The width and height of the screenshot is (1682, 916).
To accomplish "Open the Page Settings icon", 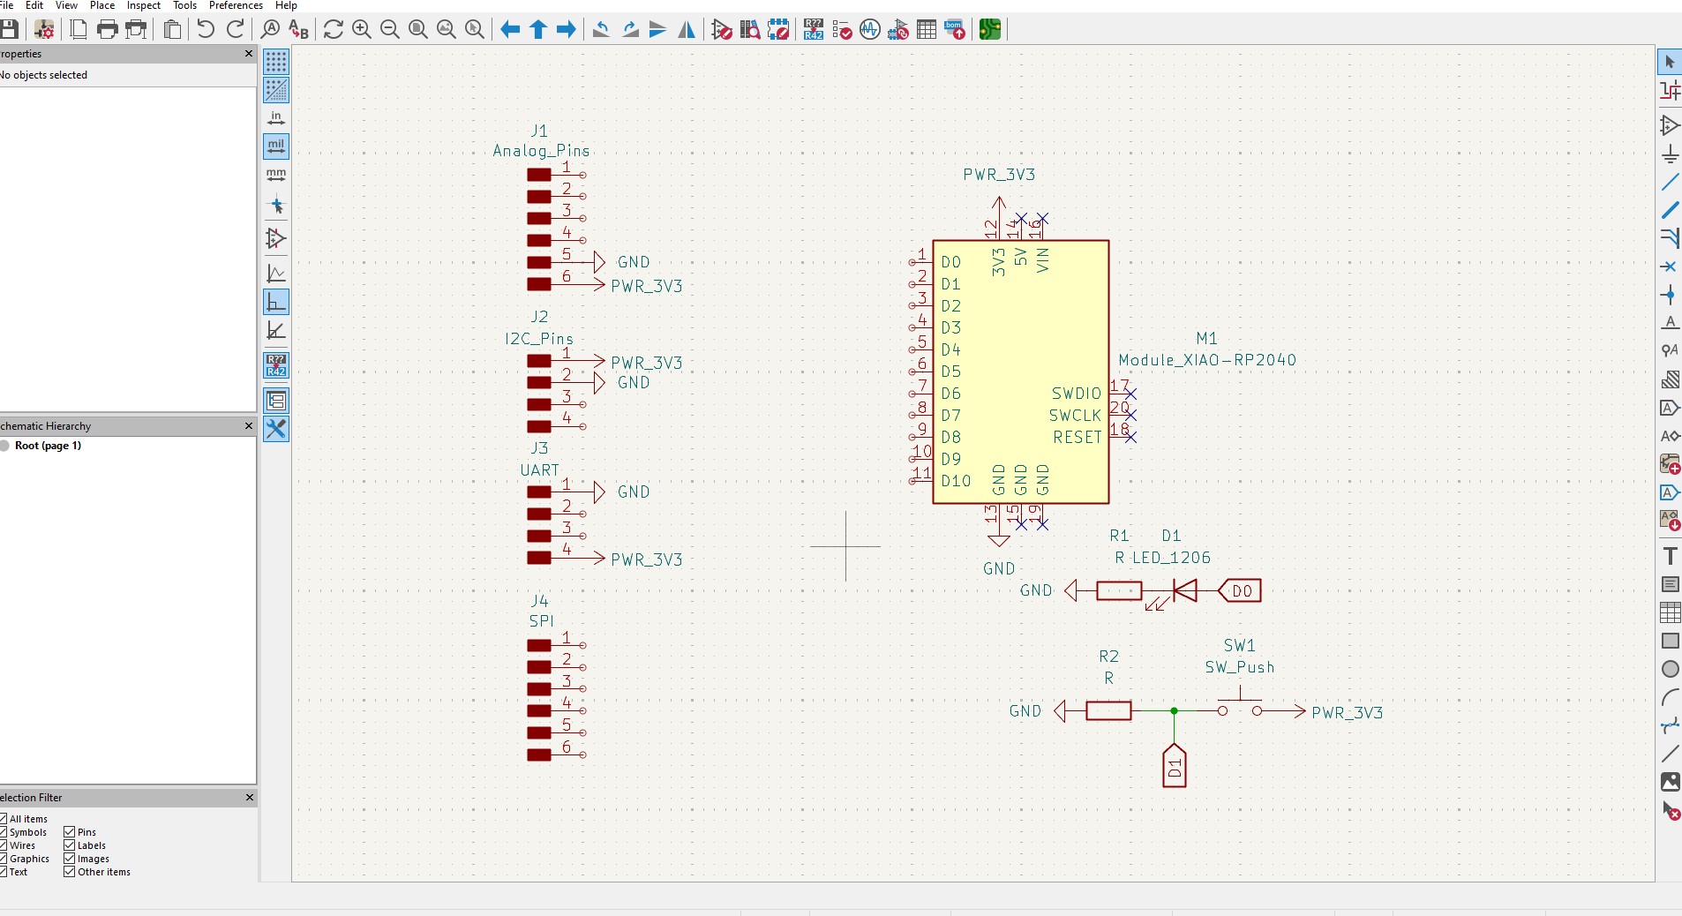I will (79, 29).
